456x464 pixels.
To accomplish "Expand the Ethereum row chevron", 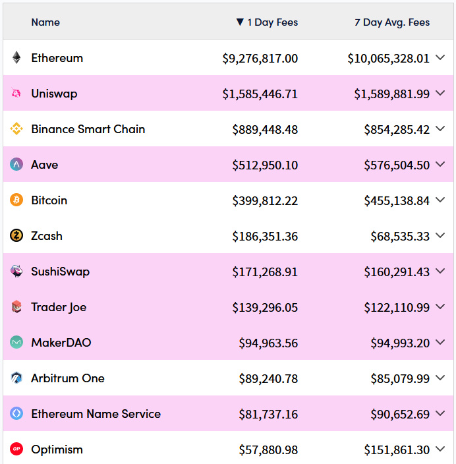I will tap(441, 58).
